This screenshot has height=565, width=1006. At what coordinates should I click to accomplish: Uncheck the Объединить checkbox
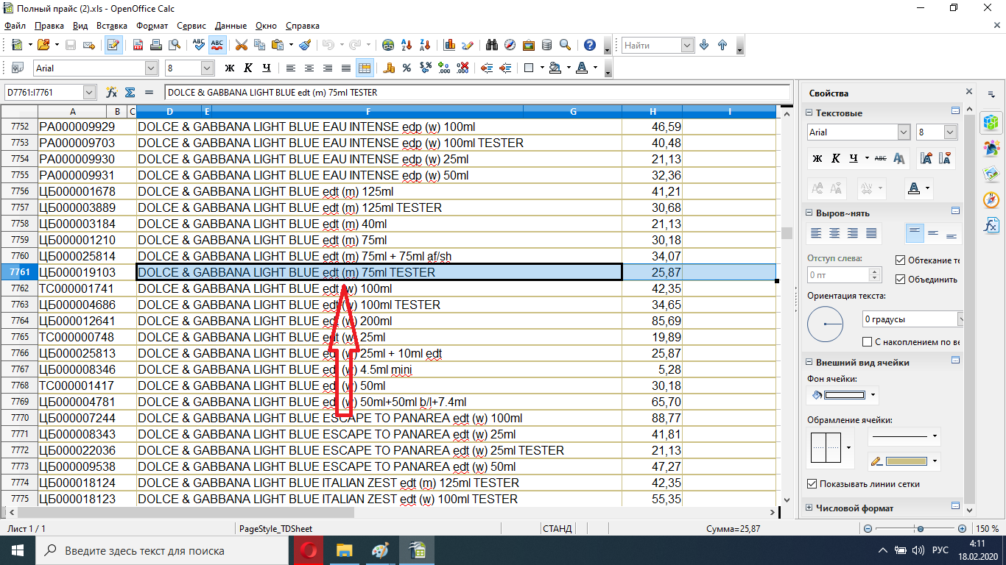900,280
